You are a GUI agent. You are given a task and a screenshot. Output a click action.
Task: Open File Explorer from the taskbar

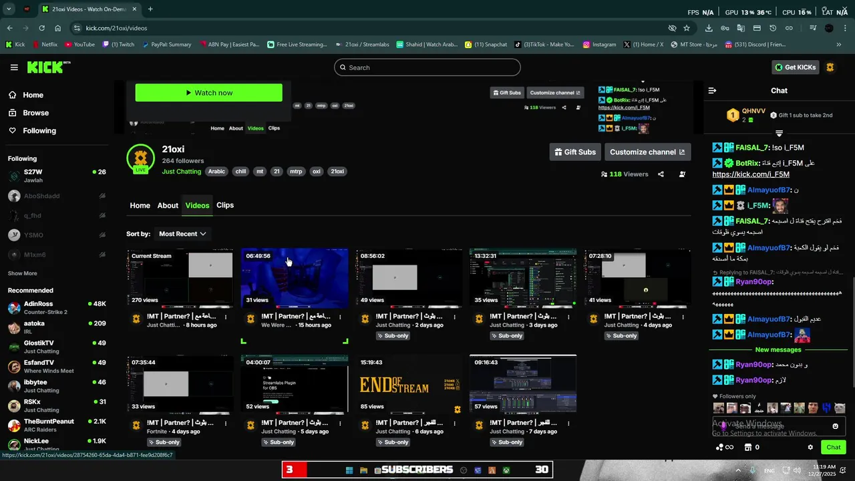[363, 470]
